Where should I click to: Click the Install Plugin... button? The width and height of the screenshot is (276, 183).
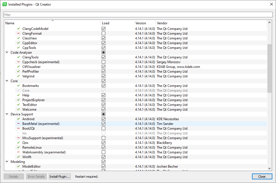pos(60,177)
